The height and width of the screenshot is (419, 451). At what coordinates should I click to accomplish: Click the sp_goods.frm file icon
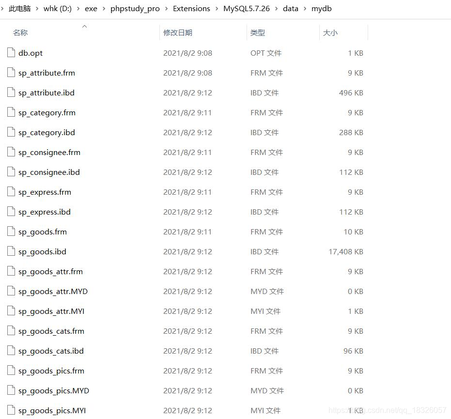[11, 231]
